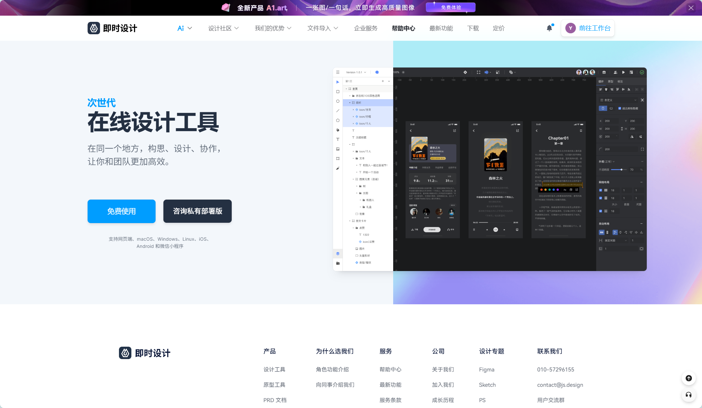
Task: Click the scroll-to-top arrow button
Action: click(689, 378)
